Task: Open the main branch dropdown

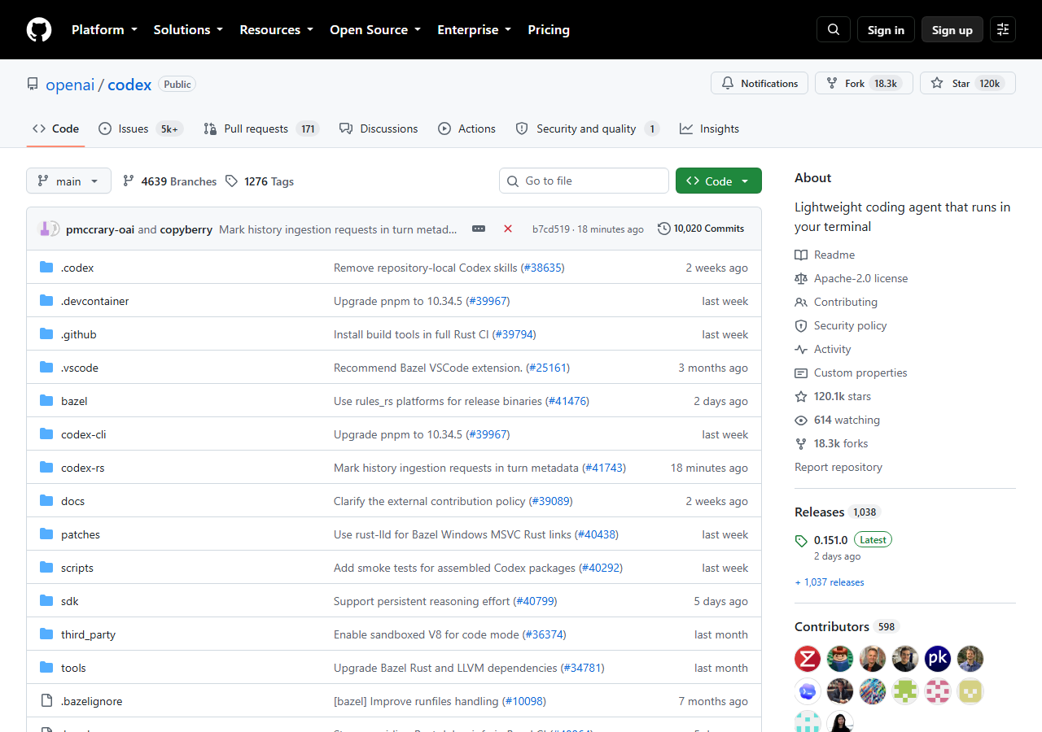Action: (x=68, y=181)
